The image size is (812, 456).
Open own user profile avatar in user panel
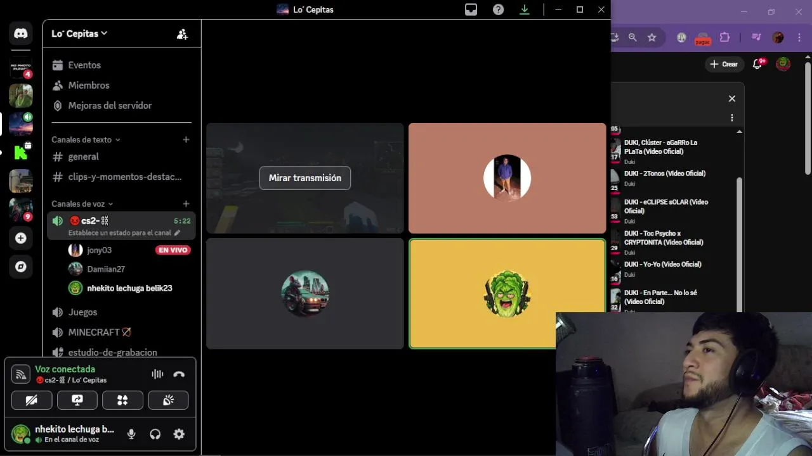click(x=21, y=434)
